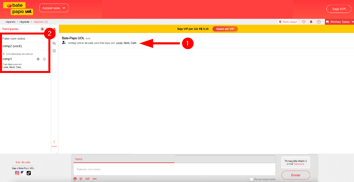
Task: Click the star beside Com interesses em comum
Action: 4,54
